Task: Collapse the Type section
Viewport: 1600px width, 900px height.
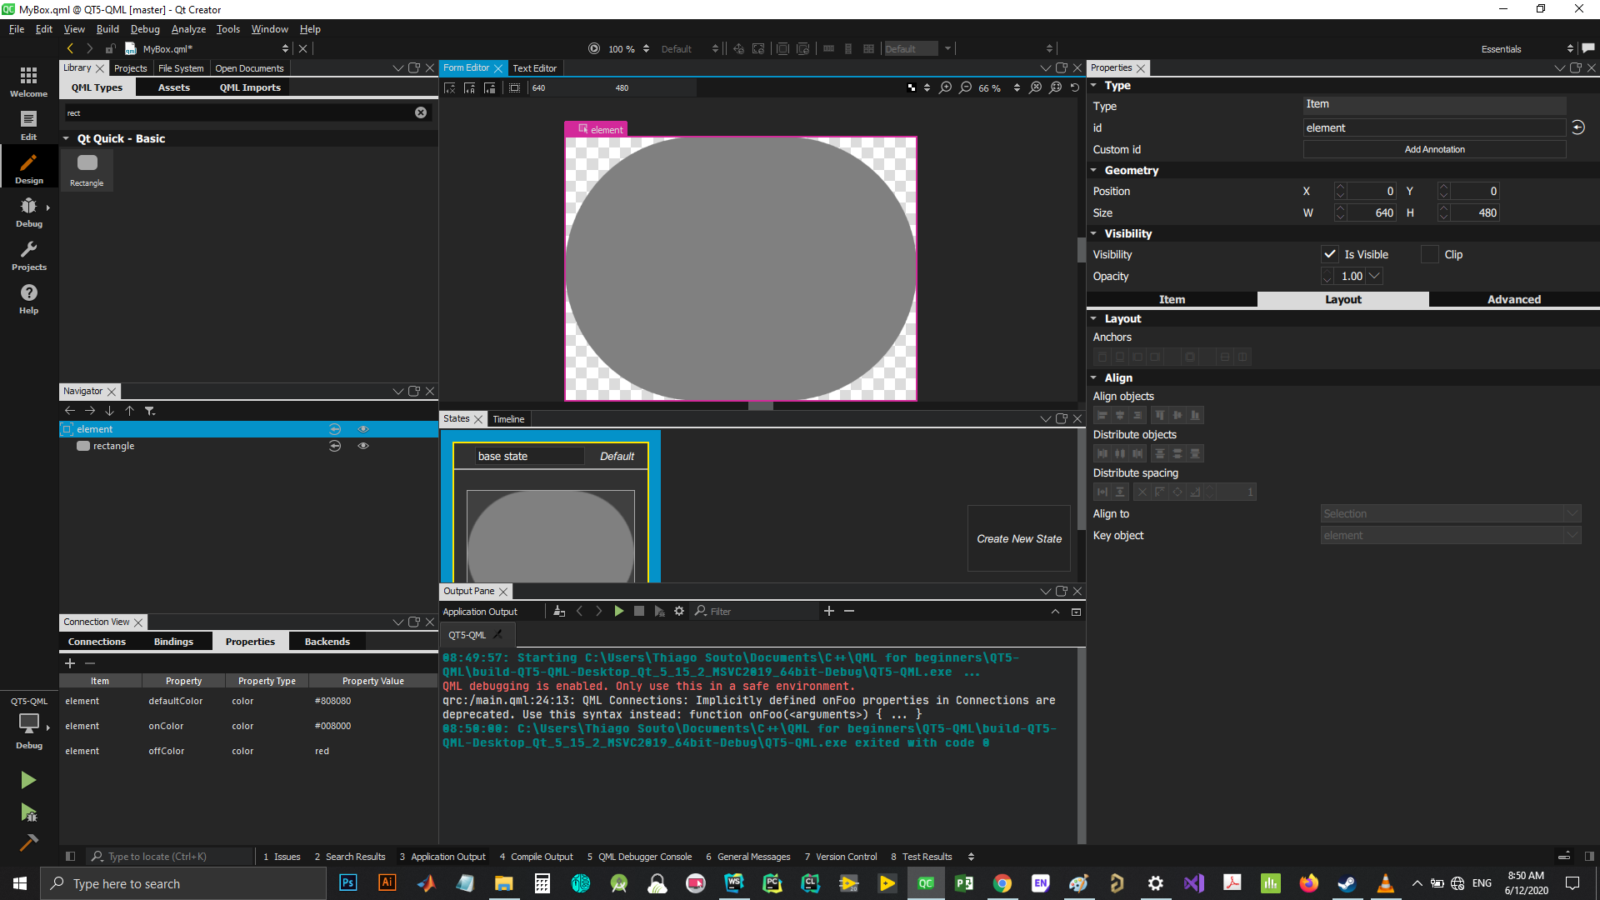Action: tap(1094, 85)
